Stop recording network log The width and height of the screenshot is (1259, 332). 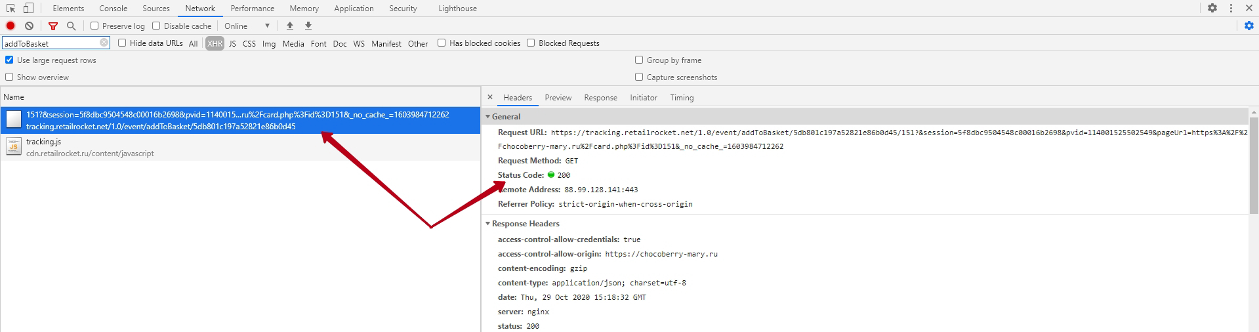10,26
